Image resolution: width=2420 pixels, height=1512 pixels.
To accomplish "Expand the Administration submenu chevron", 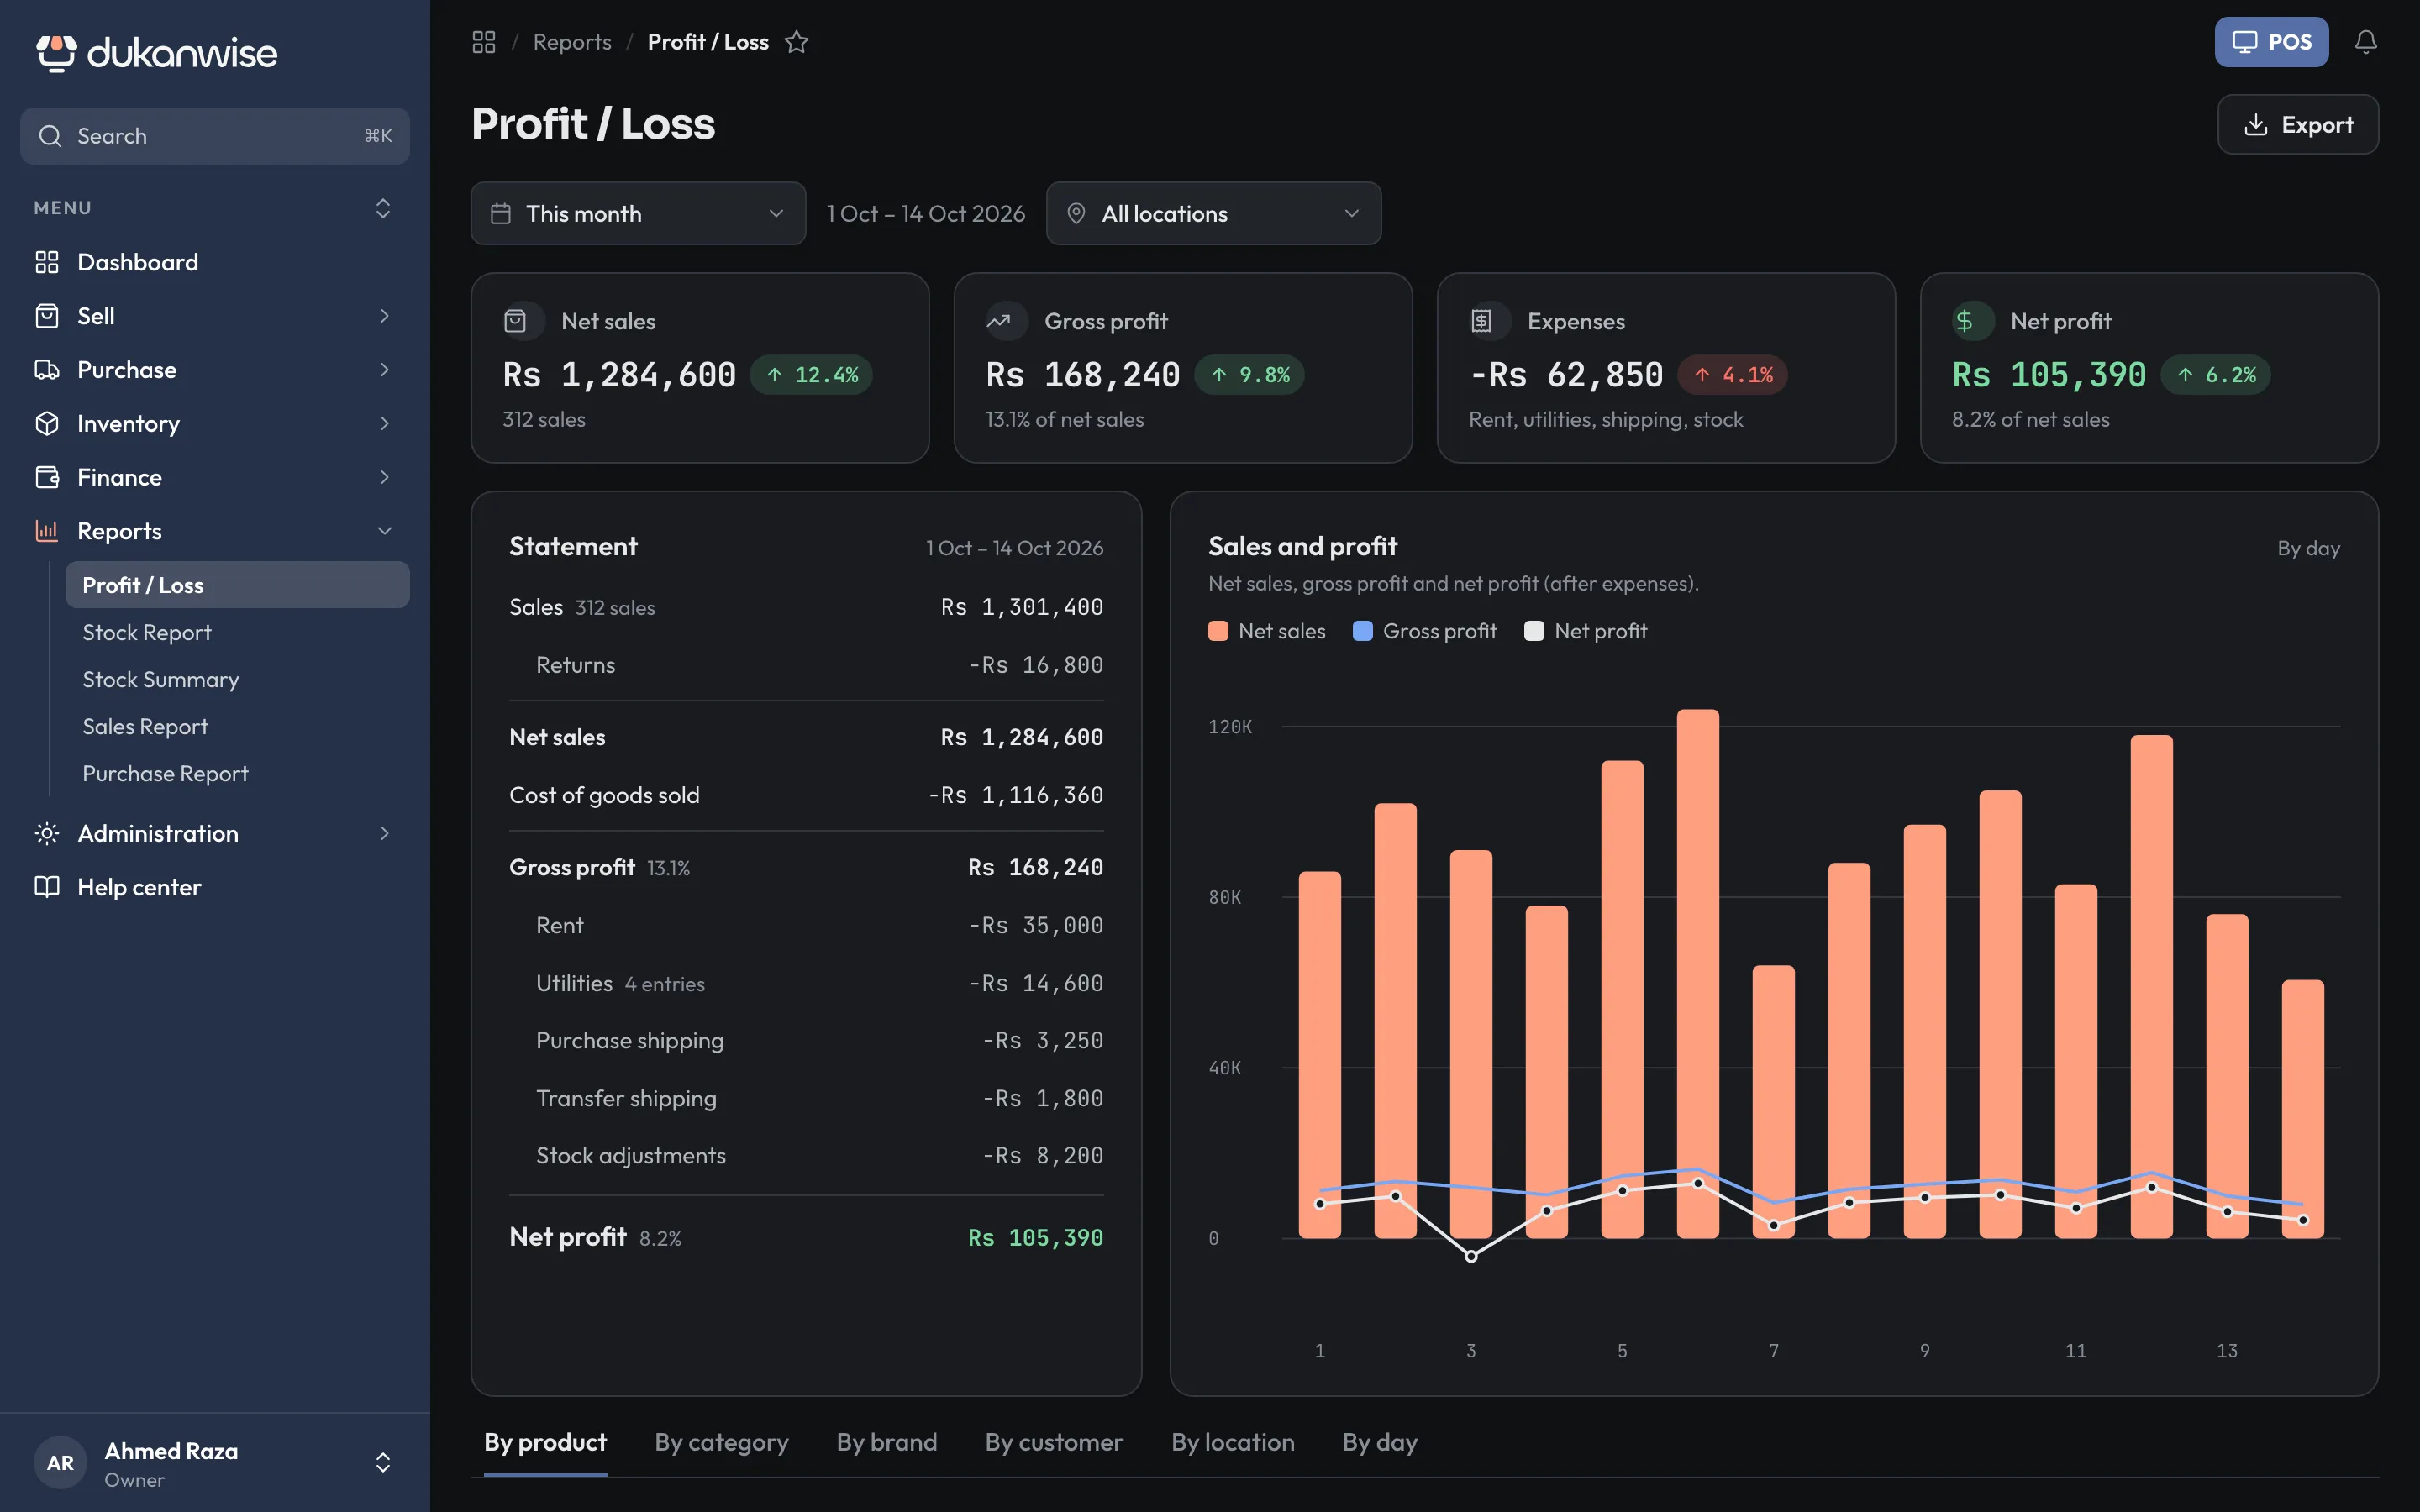I will point(385,833).
